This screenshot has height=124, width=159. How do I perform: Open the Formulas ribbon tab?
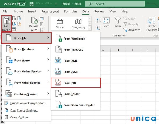[x=70, y=12]
